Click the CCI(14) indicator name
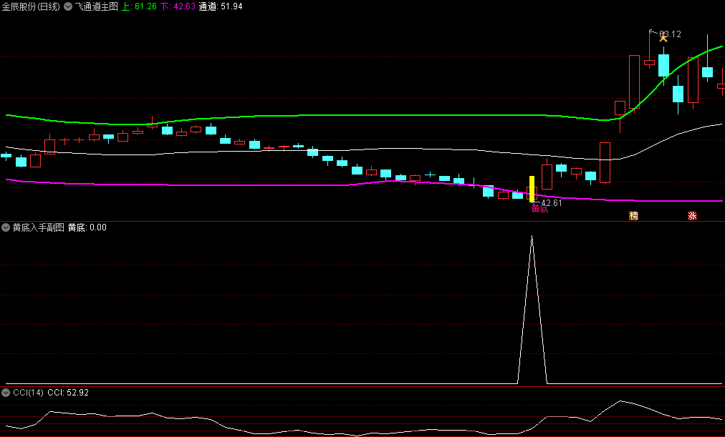Image resolution: width=725 pixels, height=437 pixels. click(x=28, y=392)
